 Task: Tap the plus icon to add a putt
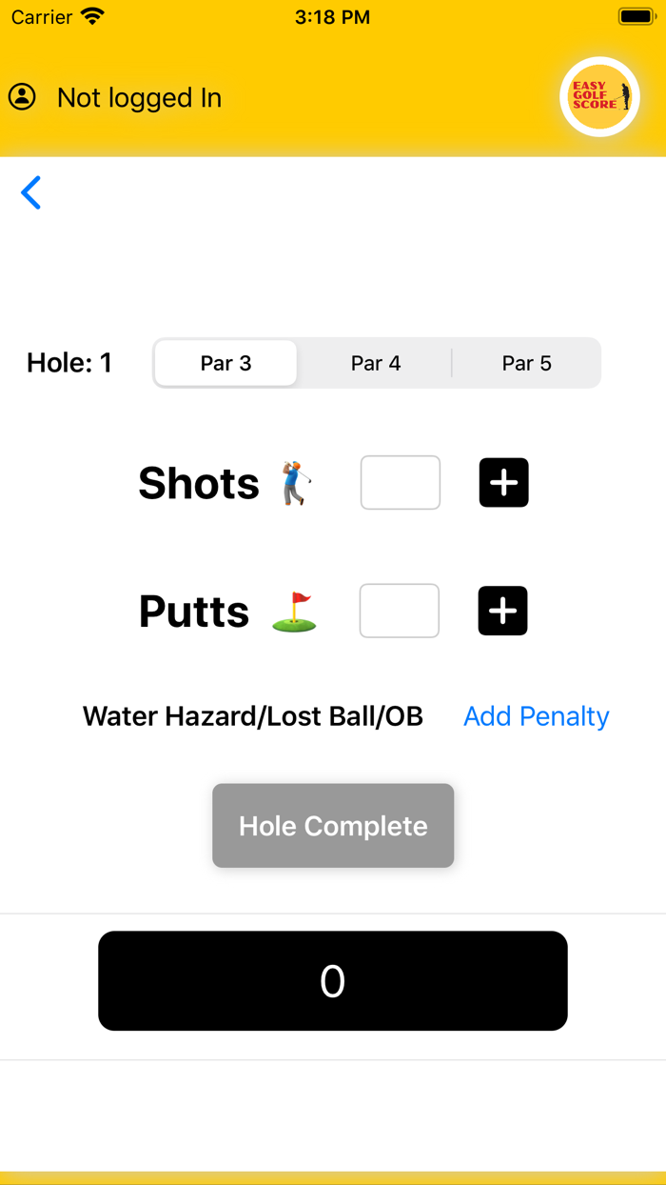coord(502,611)
